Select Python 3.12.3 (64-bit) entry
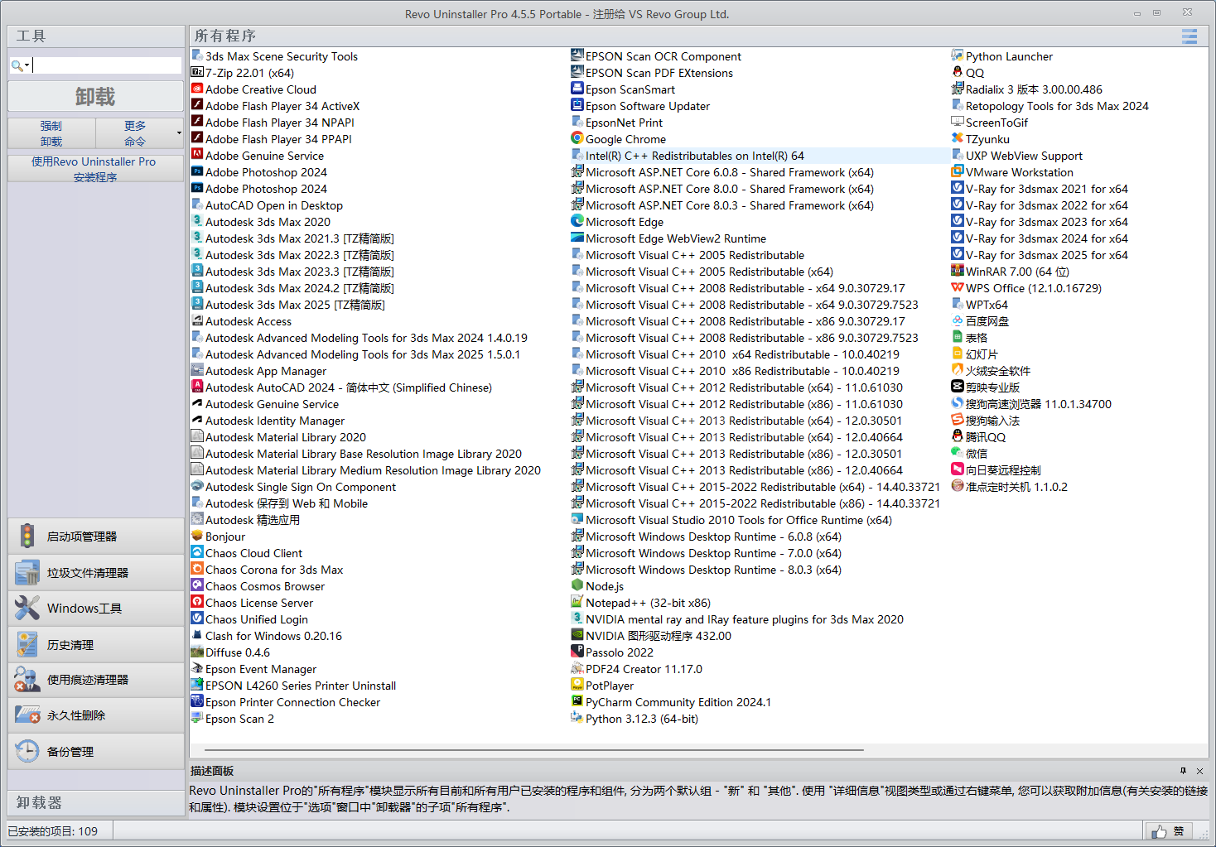Viewport: 1216px width, 847px height. [635, 719]
